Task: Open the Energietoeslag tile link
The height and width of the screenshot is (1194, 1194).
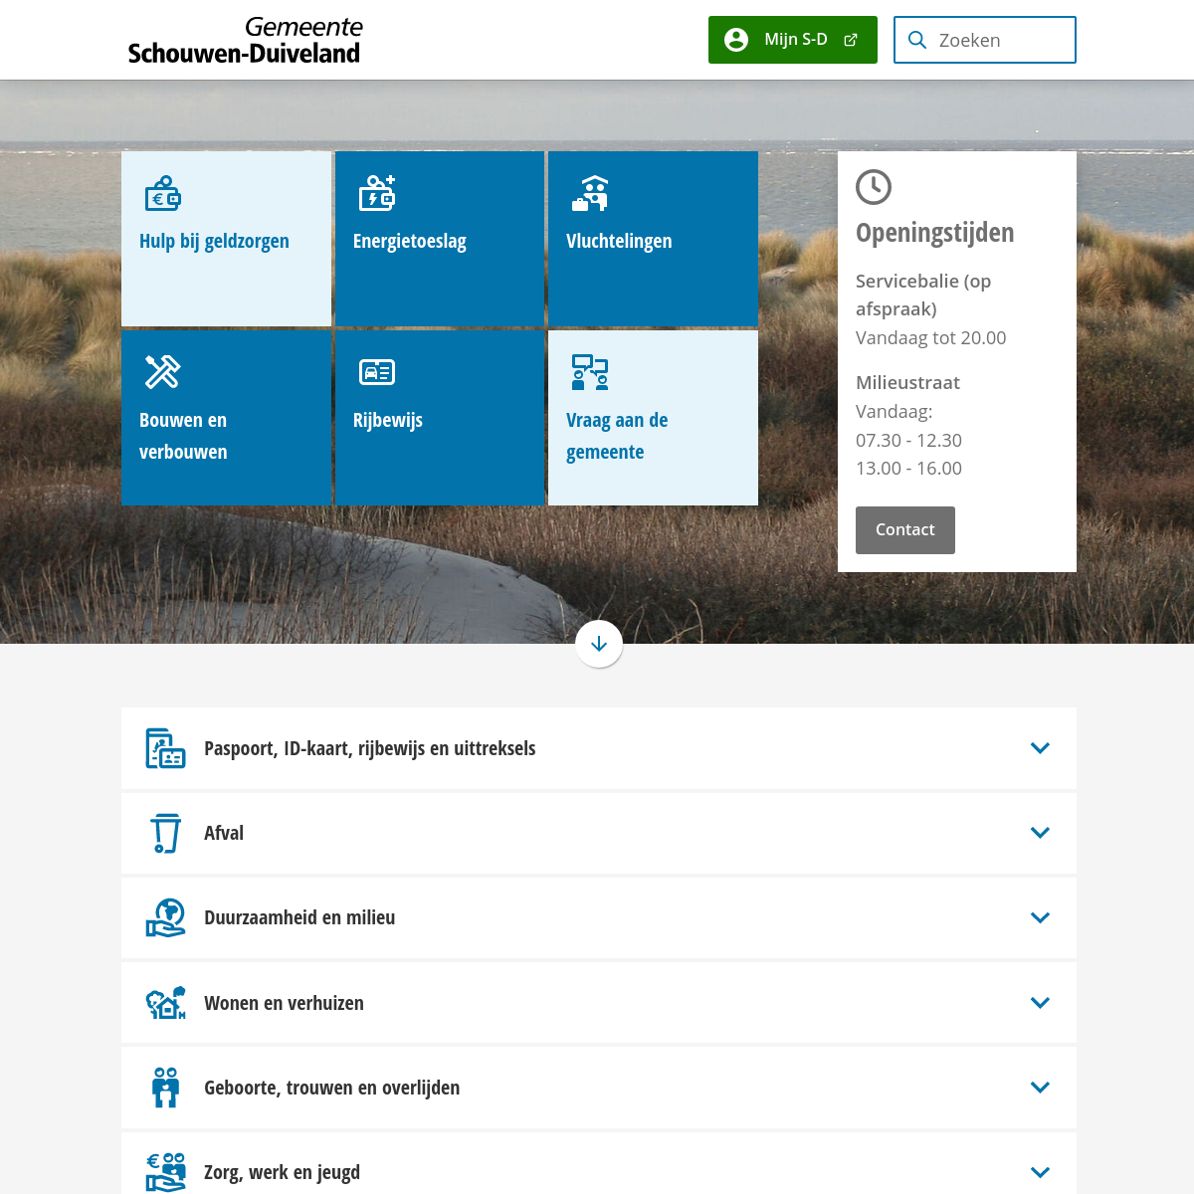Action: [440, 239]
